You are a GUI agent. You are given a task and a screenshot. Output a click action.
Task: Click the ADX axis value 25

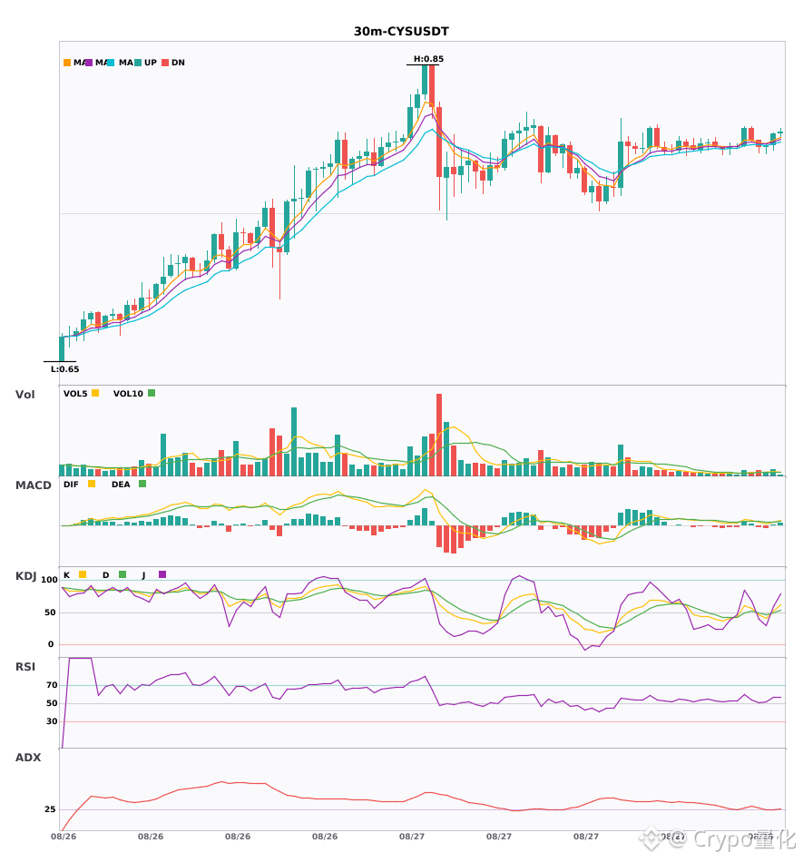coord(50,809)
